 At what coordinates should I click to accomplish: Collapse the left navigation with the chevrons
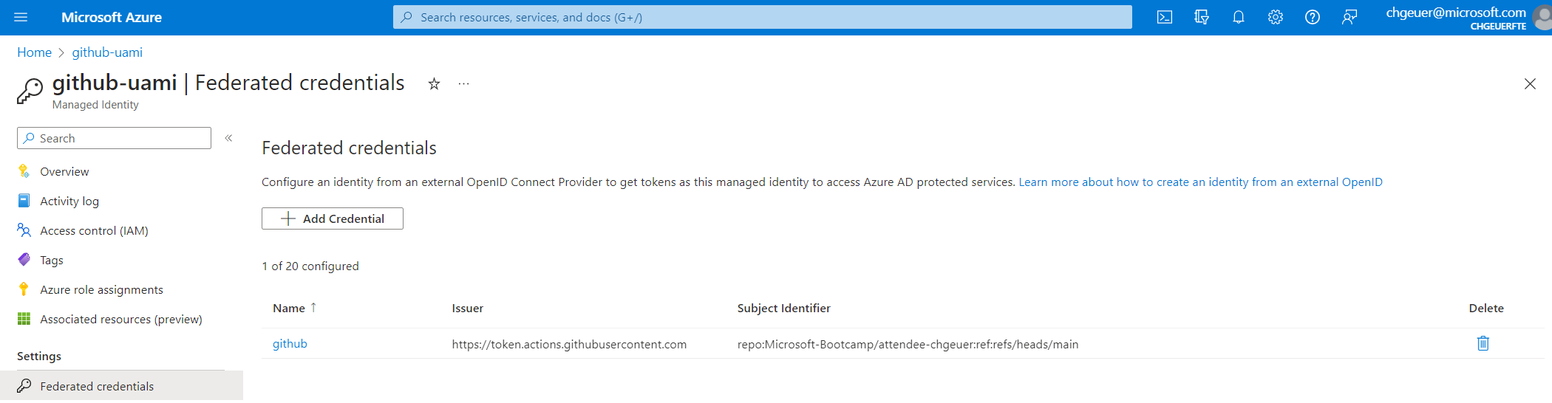click(228, 138)
